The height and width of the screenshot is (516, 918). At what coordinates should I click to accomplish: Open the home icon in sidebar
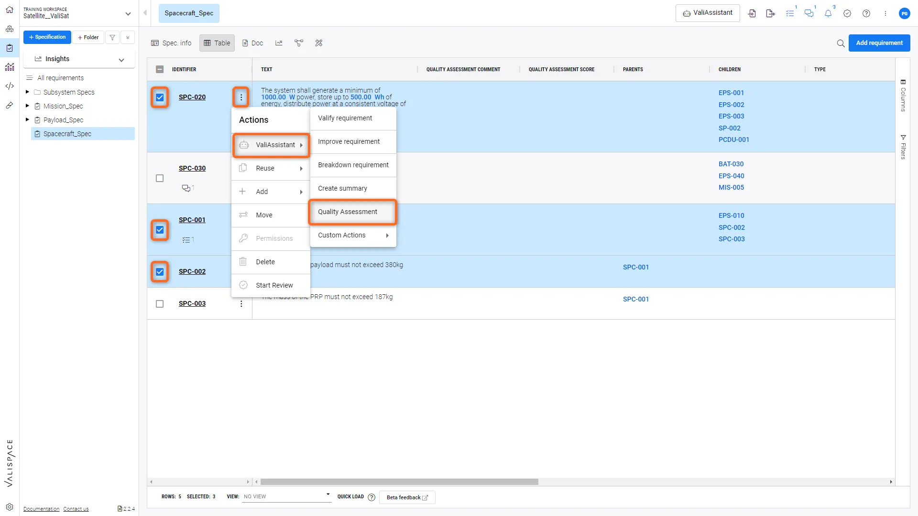click(x=10, y=10)
